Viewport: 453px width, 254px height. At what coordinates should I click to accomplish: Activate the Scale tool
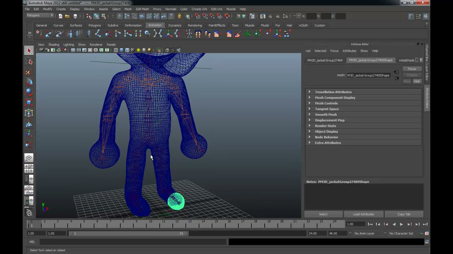tap(29, 103)
